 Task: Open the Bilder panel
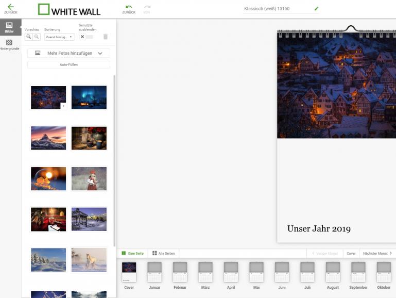(9, 27)
